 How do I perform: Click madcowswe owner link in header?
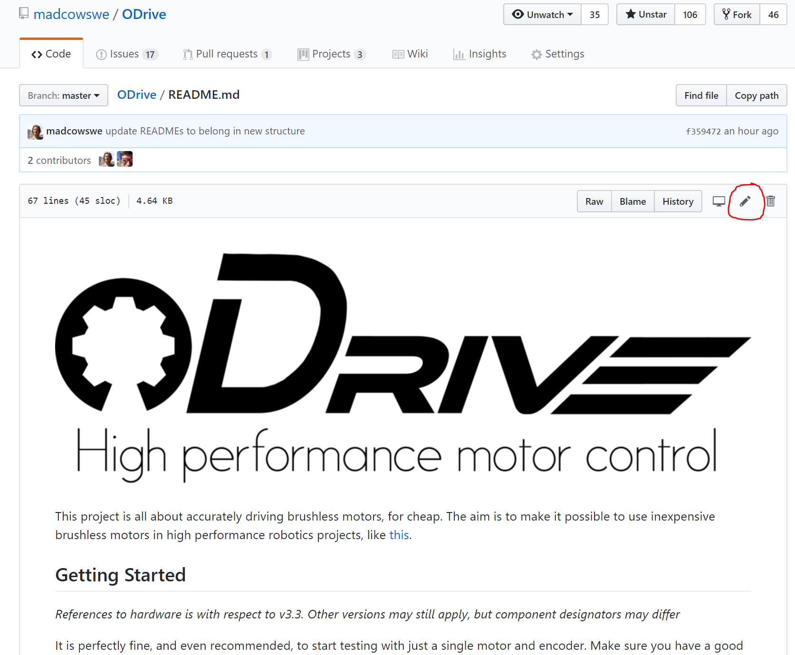click(x=71, y=14)
